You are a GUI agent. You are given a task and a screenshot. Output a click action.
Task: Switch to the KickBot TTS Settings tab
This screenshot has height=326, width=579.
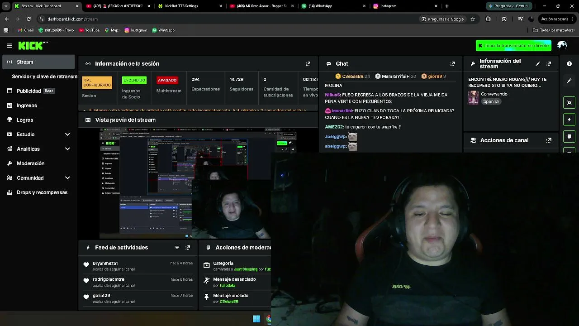pos(190,6)
